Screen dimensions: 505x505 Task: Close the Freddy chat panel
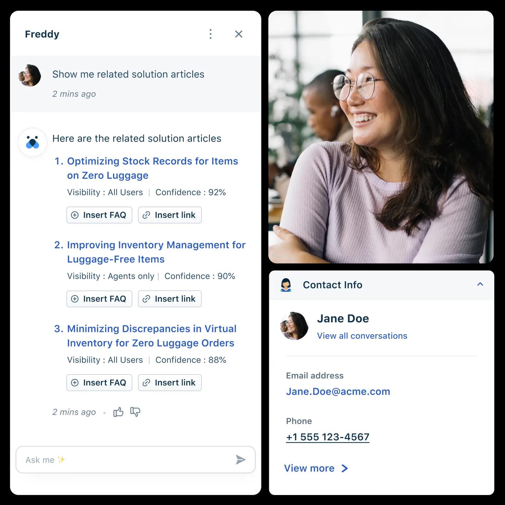point(239,34)
